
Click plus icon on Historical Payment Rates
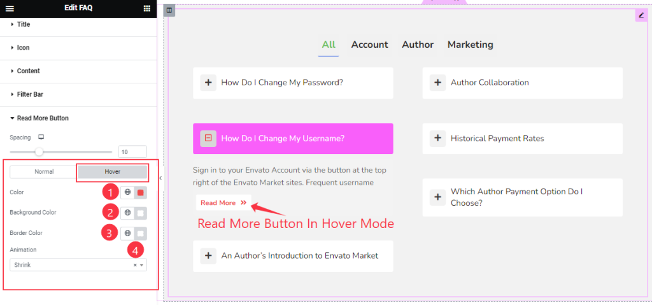point(437,139)
